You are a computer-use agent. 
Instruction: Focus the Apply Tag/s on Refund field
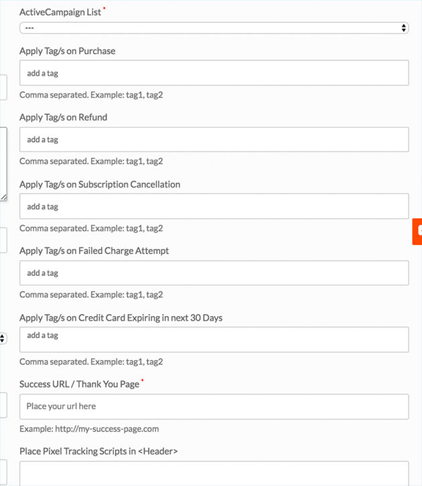[214, 139]
